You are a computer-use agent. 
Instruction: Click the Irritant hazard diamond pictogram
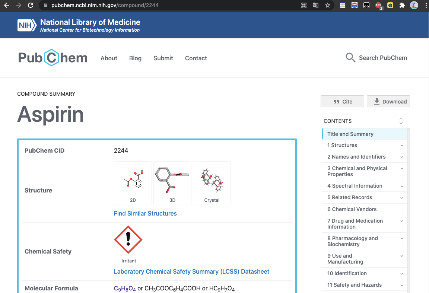coord(128,239)
